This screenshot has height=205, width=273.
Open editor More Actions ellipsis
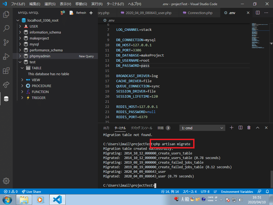(x=266, y=13)
